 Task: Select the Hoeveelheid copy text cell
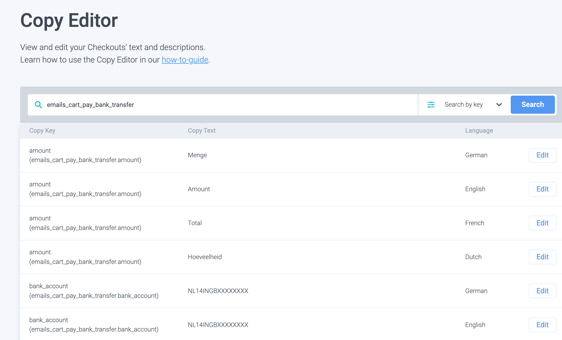point(205,257)
